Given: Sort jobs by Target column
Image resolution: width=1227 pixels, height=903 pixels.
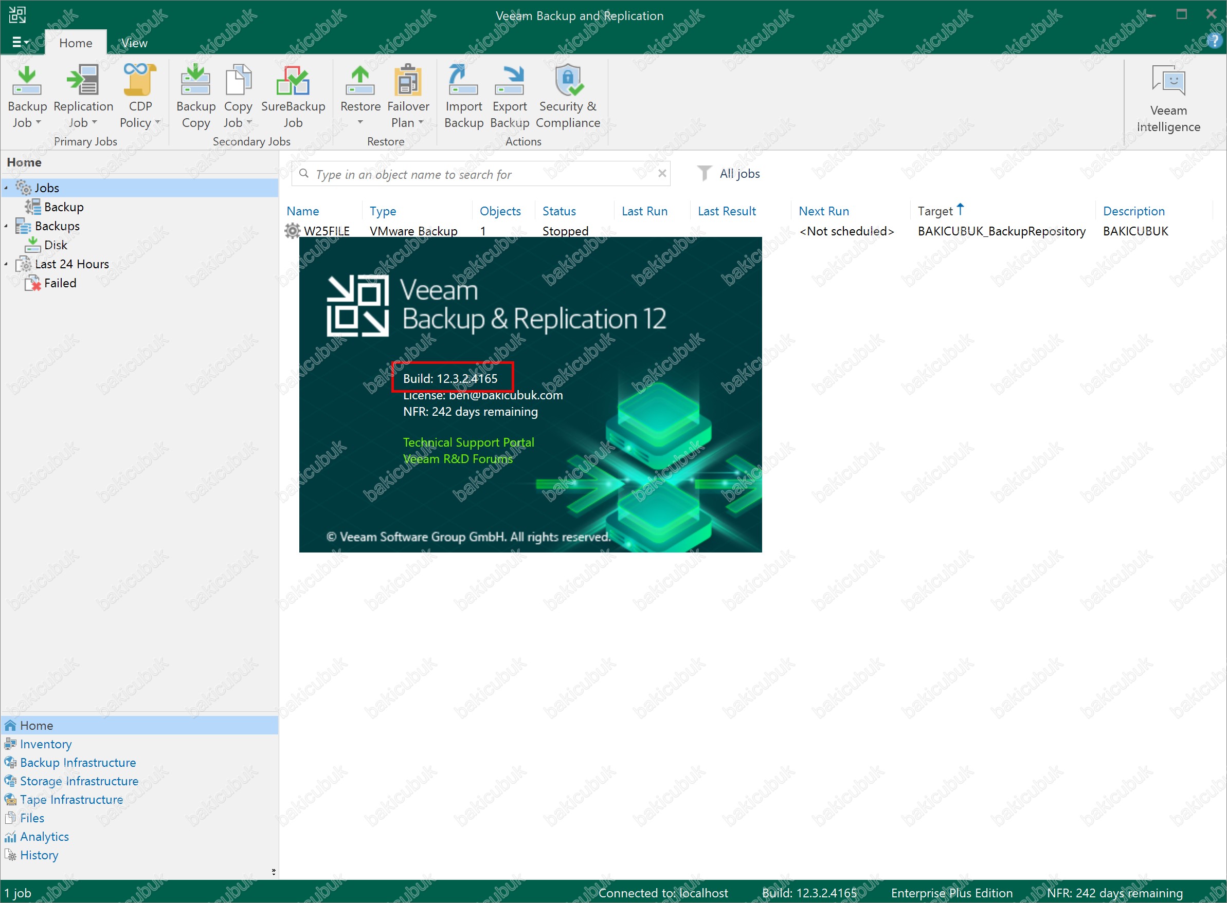Looking at the screenshot, I should tap(935, 211).
